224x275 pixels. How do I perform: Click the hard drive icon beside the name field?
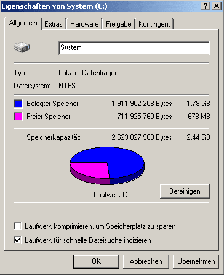pyautogui.click(x=22, y=47)
